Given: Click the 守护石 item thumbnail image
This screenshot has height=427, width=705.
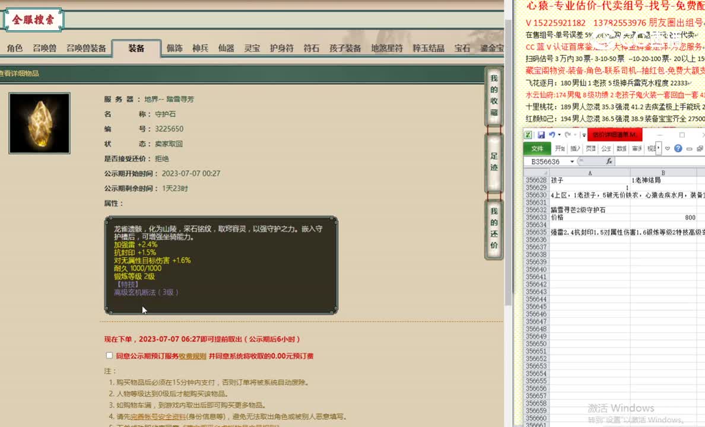Looking at the screenshot, I should click(40, 123).
